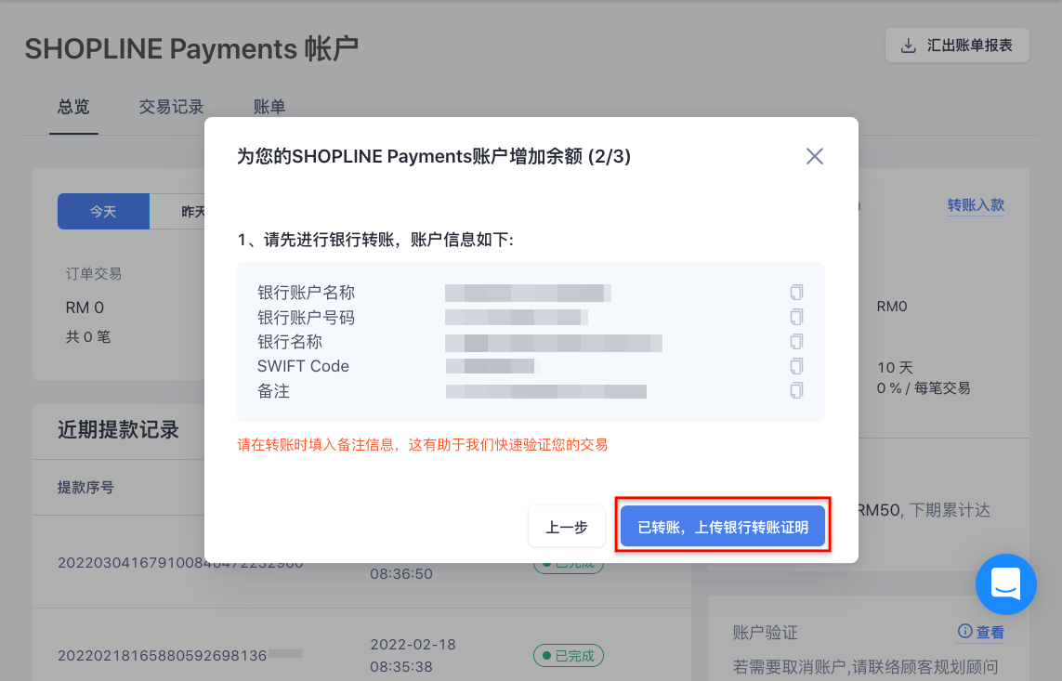The height and width of the screenshot is (681, 1062).
Task: Click the 近期提款记录 heading
Action: pyautogui.click(x=118, y=429)
